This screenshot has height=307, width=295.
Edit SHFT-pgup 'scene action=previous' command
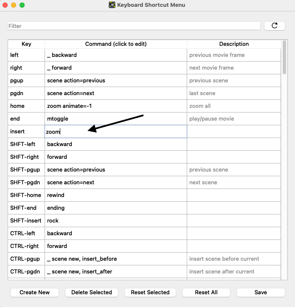pos(116,169)
